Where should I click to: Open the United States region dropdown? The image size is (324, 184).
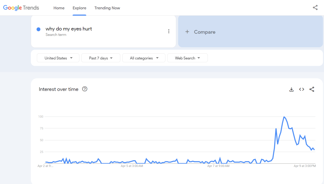58,58
